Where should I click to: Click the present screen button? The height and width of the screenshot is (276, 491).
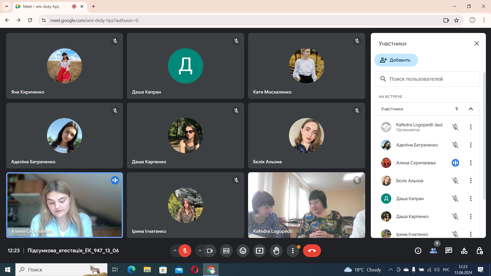pyautogui.click(x=260, y=251)
